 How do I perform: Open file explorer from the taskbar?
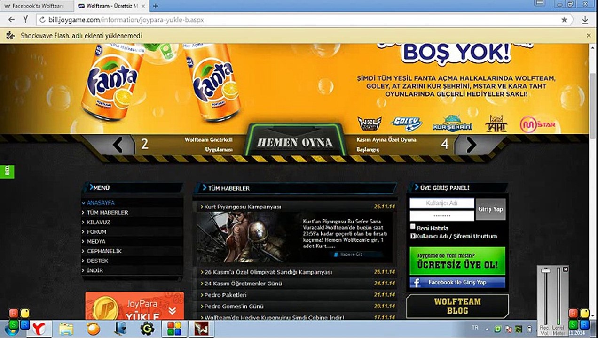[66, 329]
